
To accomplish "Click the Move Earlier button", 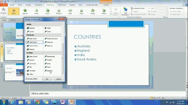I will click(x=176, y=11).
